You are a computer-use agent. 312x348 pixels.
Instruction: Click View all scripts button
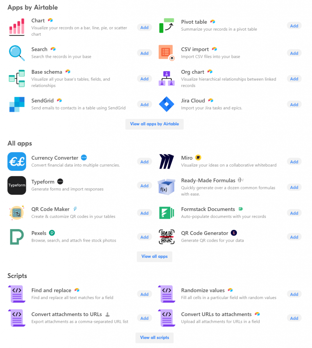(x=154, y=337)
